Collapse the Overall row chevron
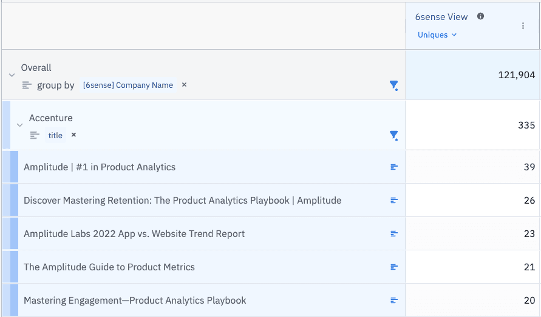Viewport: 541px width, 317px height. coord(12,75)
